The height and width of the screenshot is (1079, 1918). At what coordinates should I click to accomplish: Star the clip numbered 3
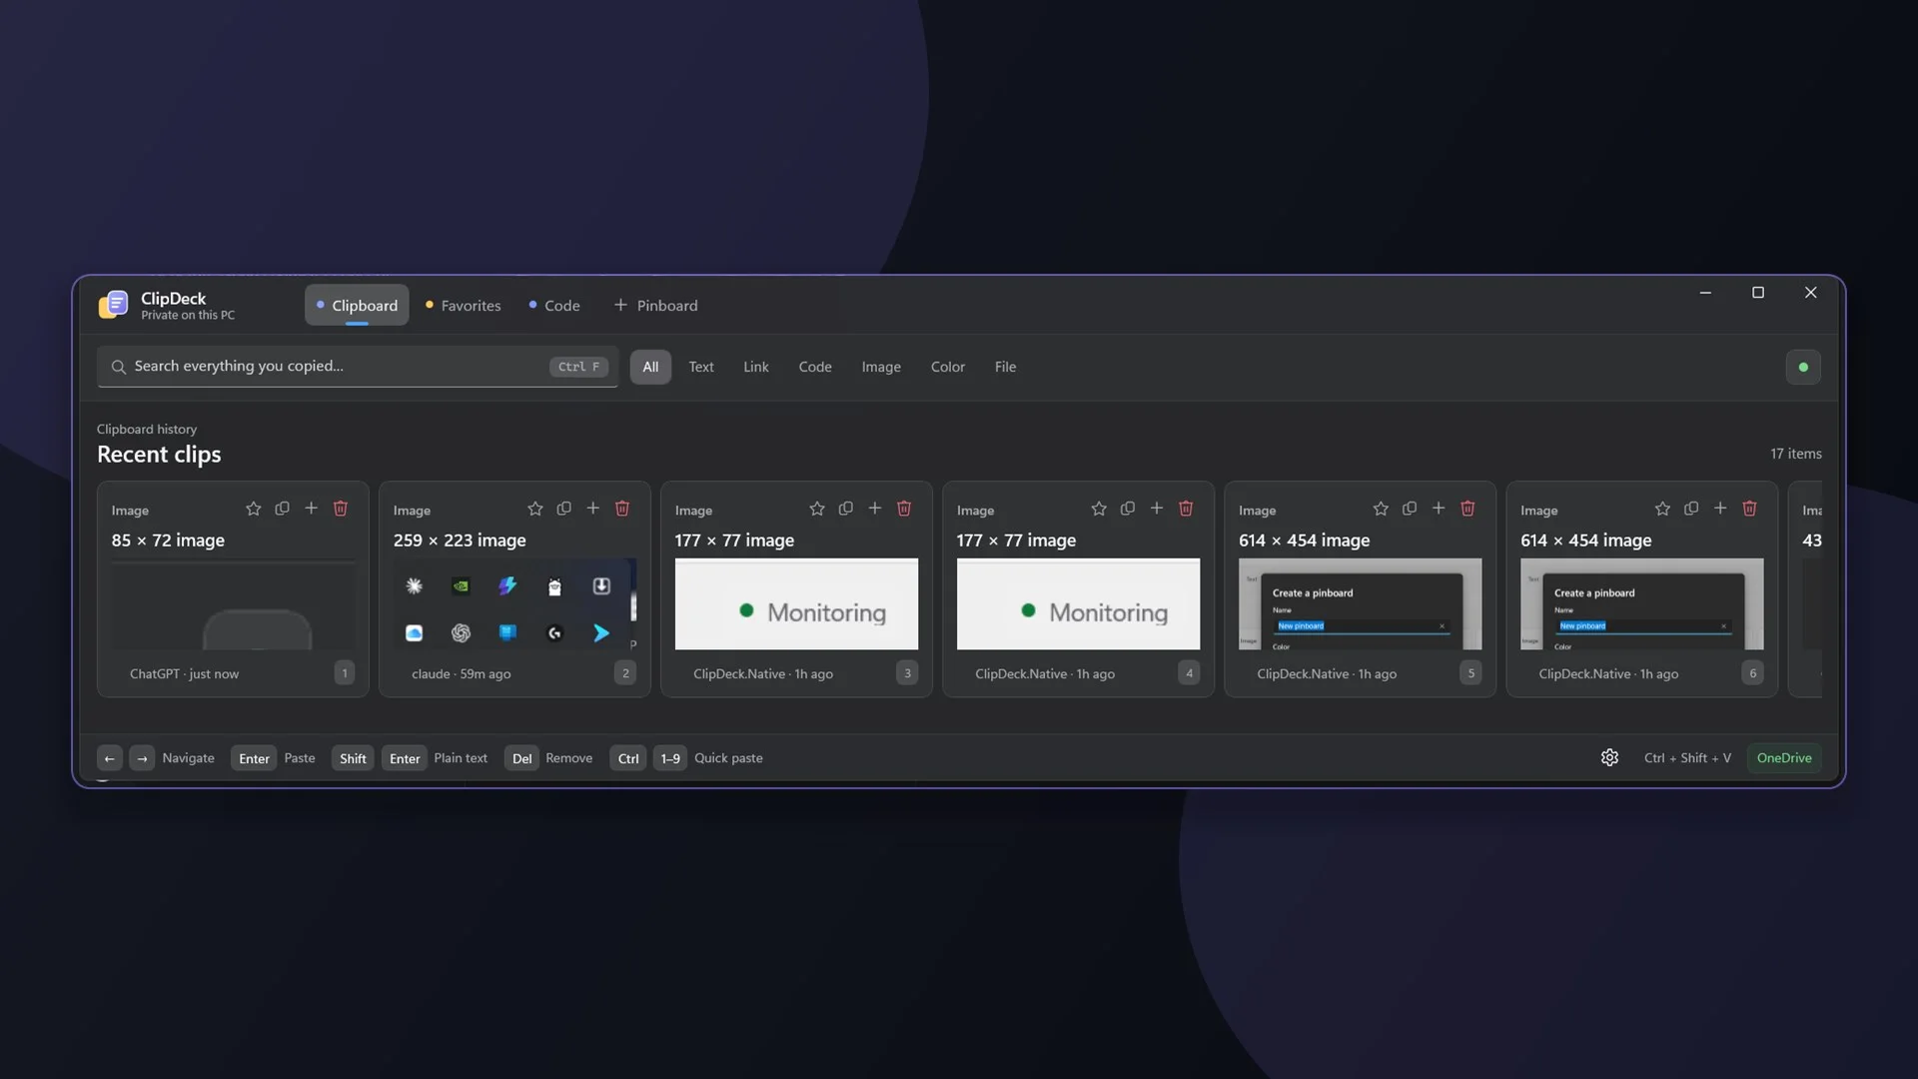point(816,509)
